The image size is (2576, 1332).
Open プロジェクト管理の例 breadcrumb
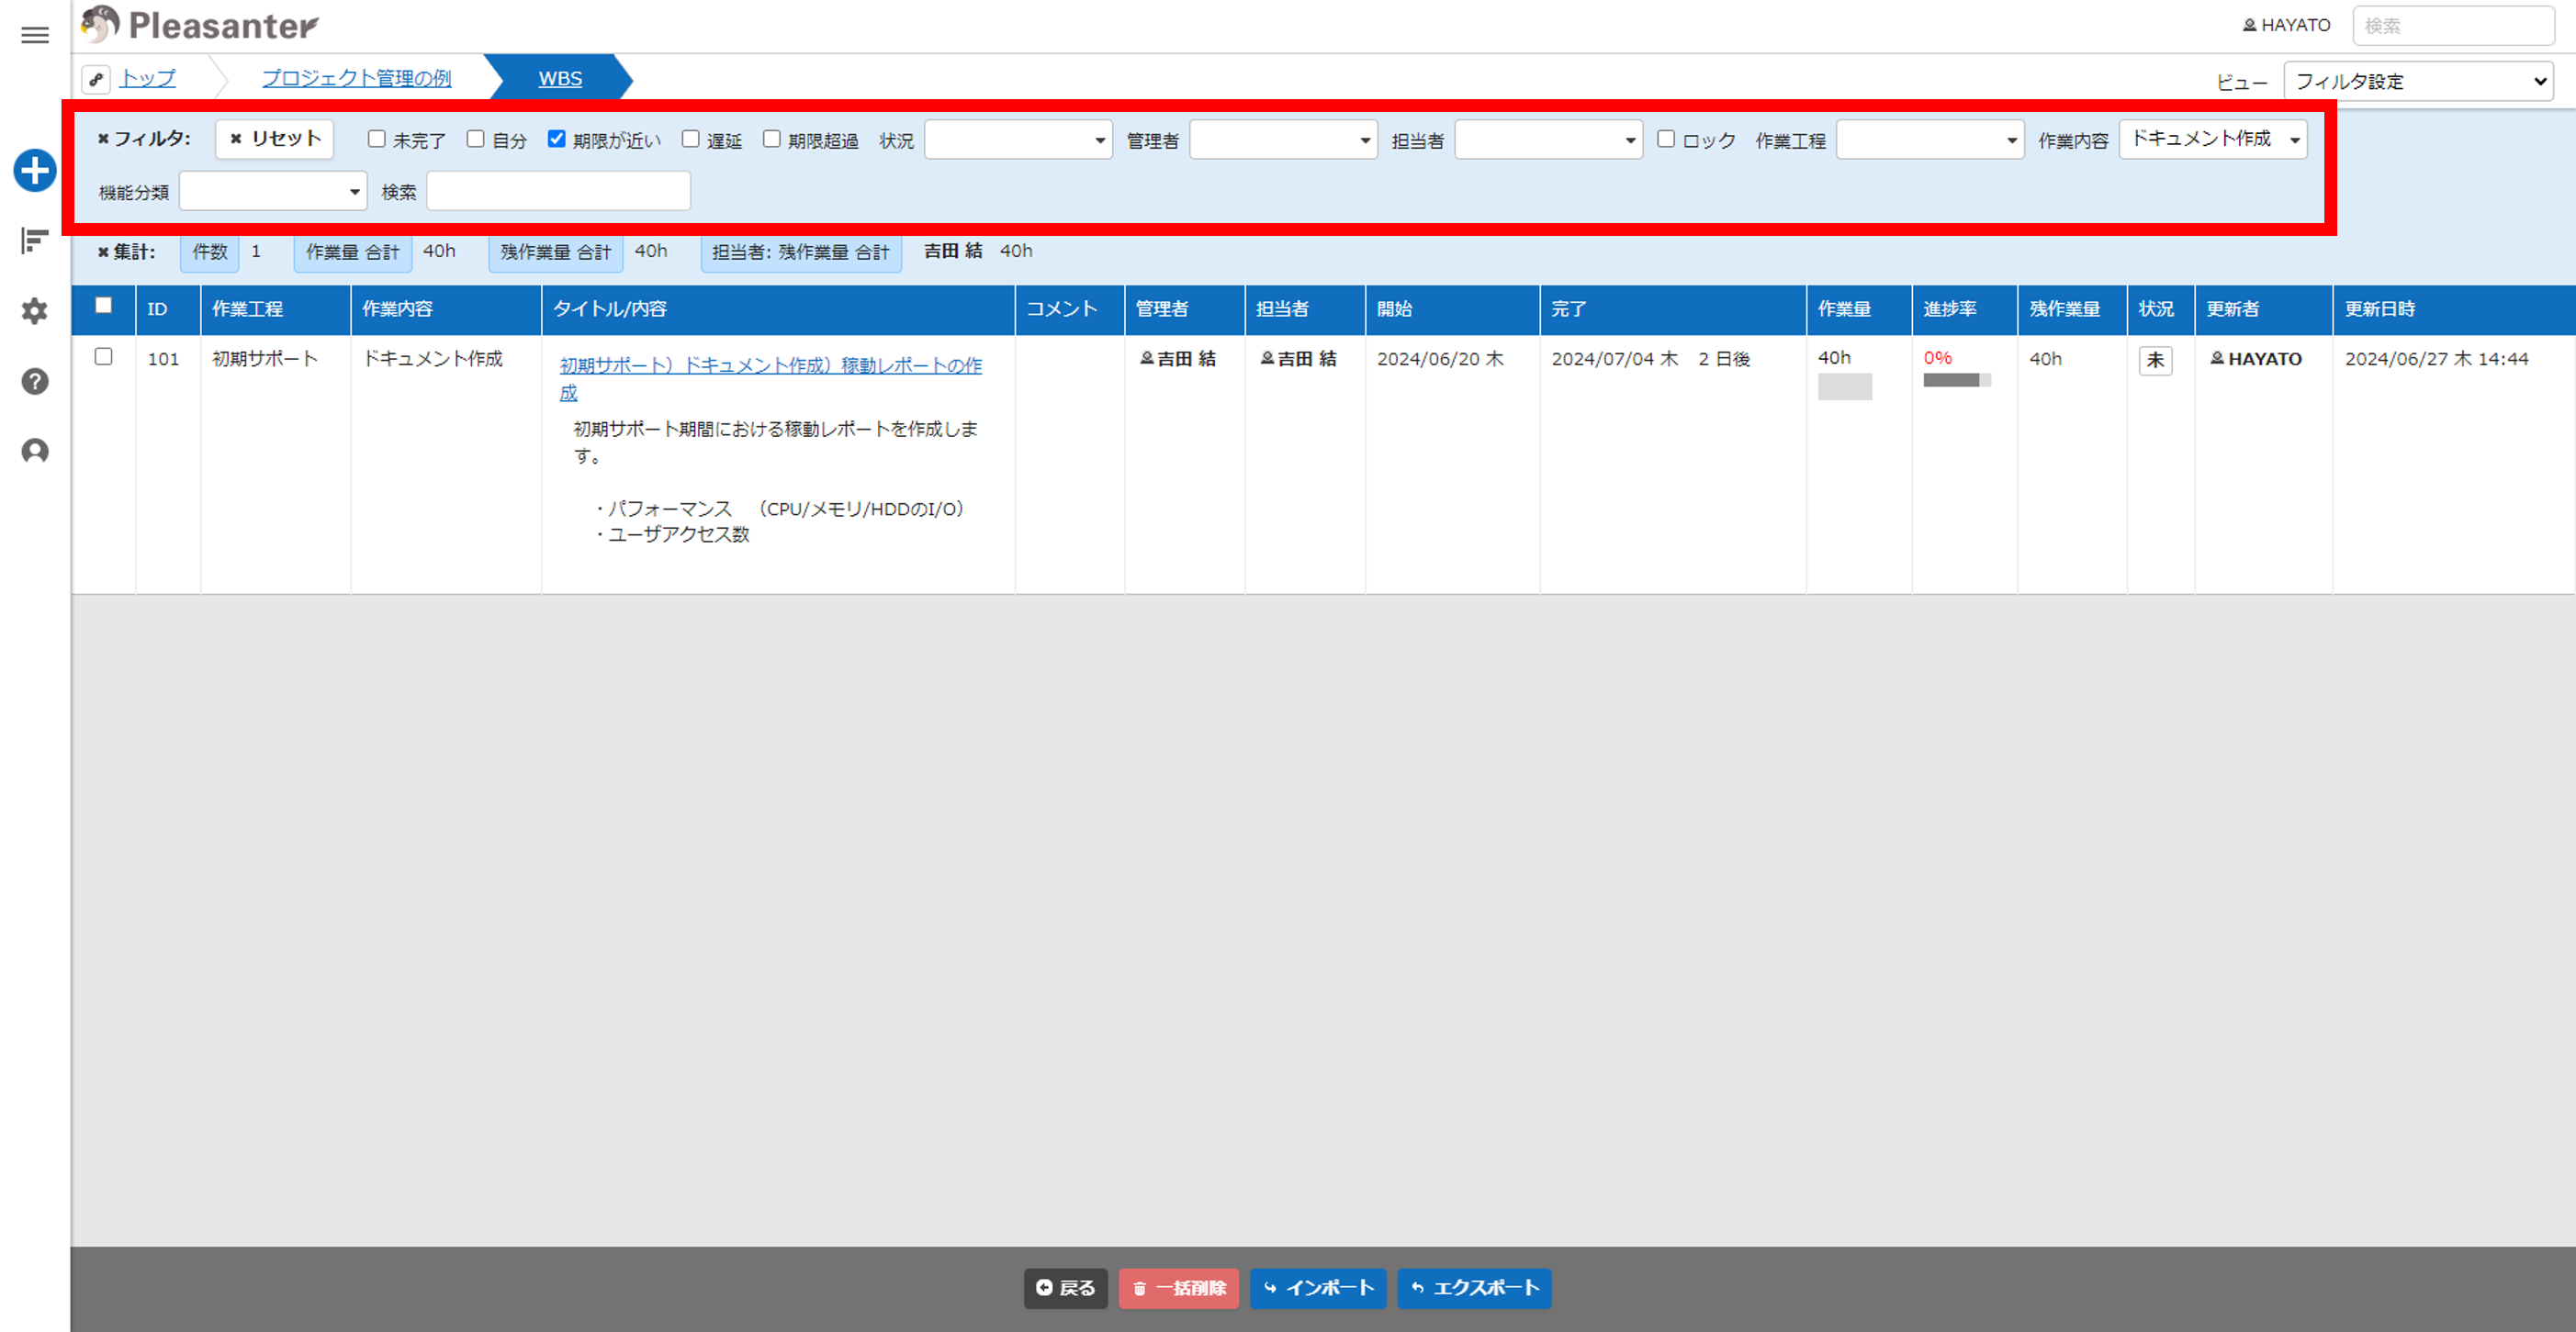356,78
